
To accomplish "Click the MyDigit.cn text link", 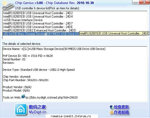I will coord(37,112).
